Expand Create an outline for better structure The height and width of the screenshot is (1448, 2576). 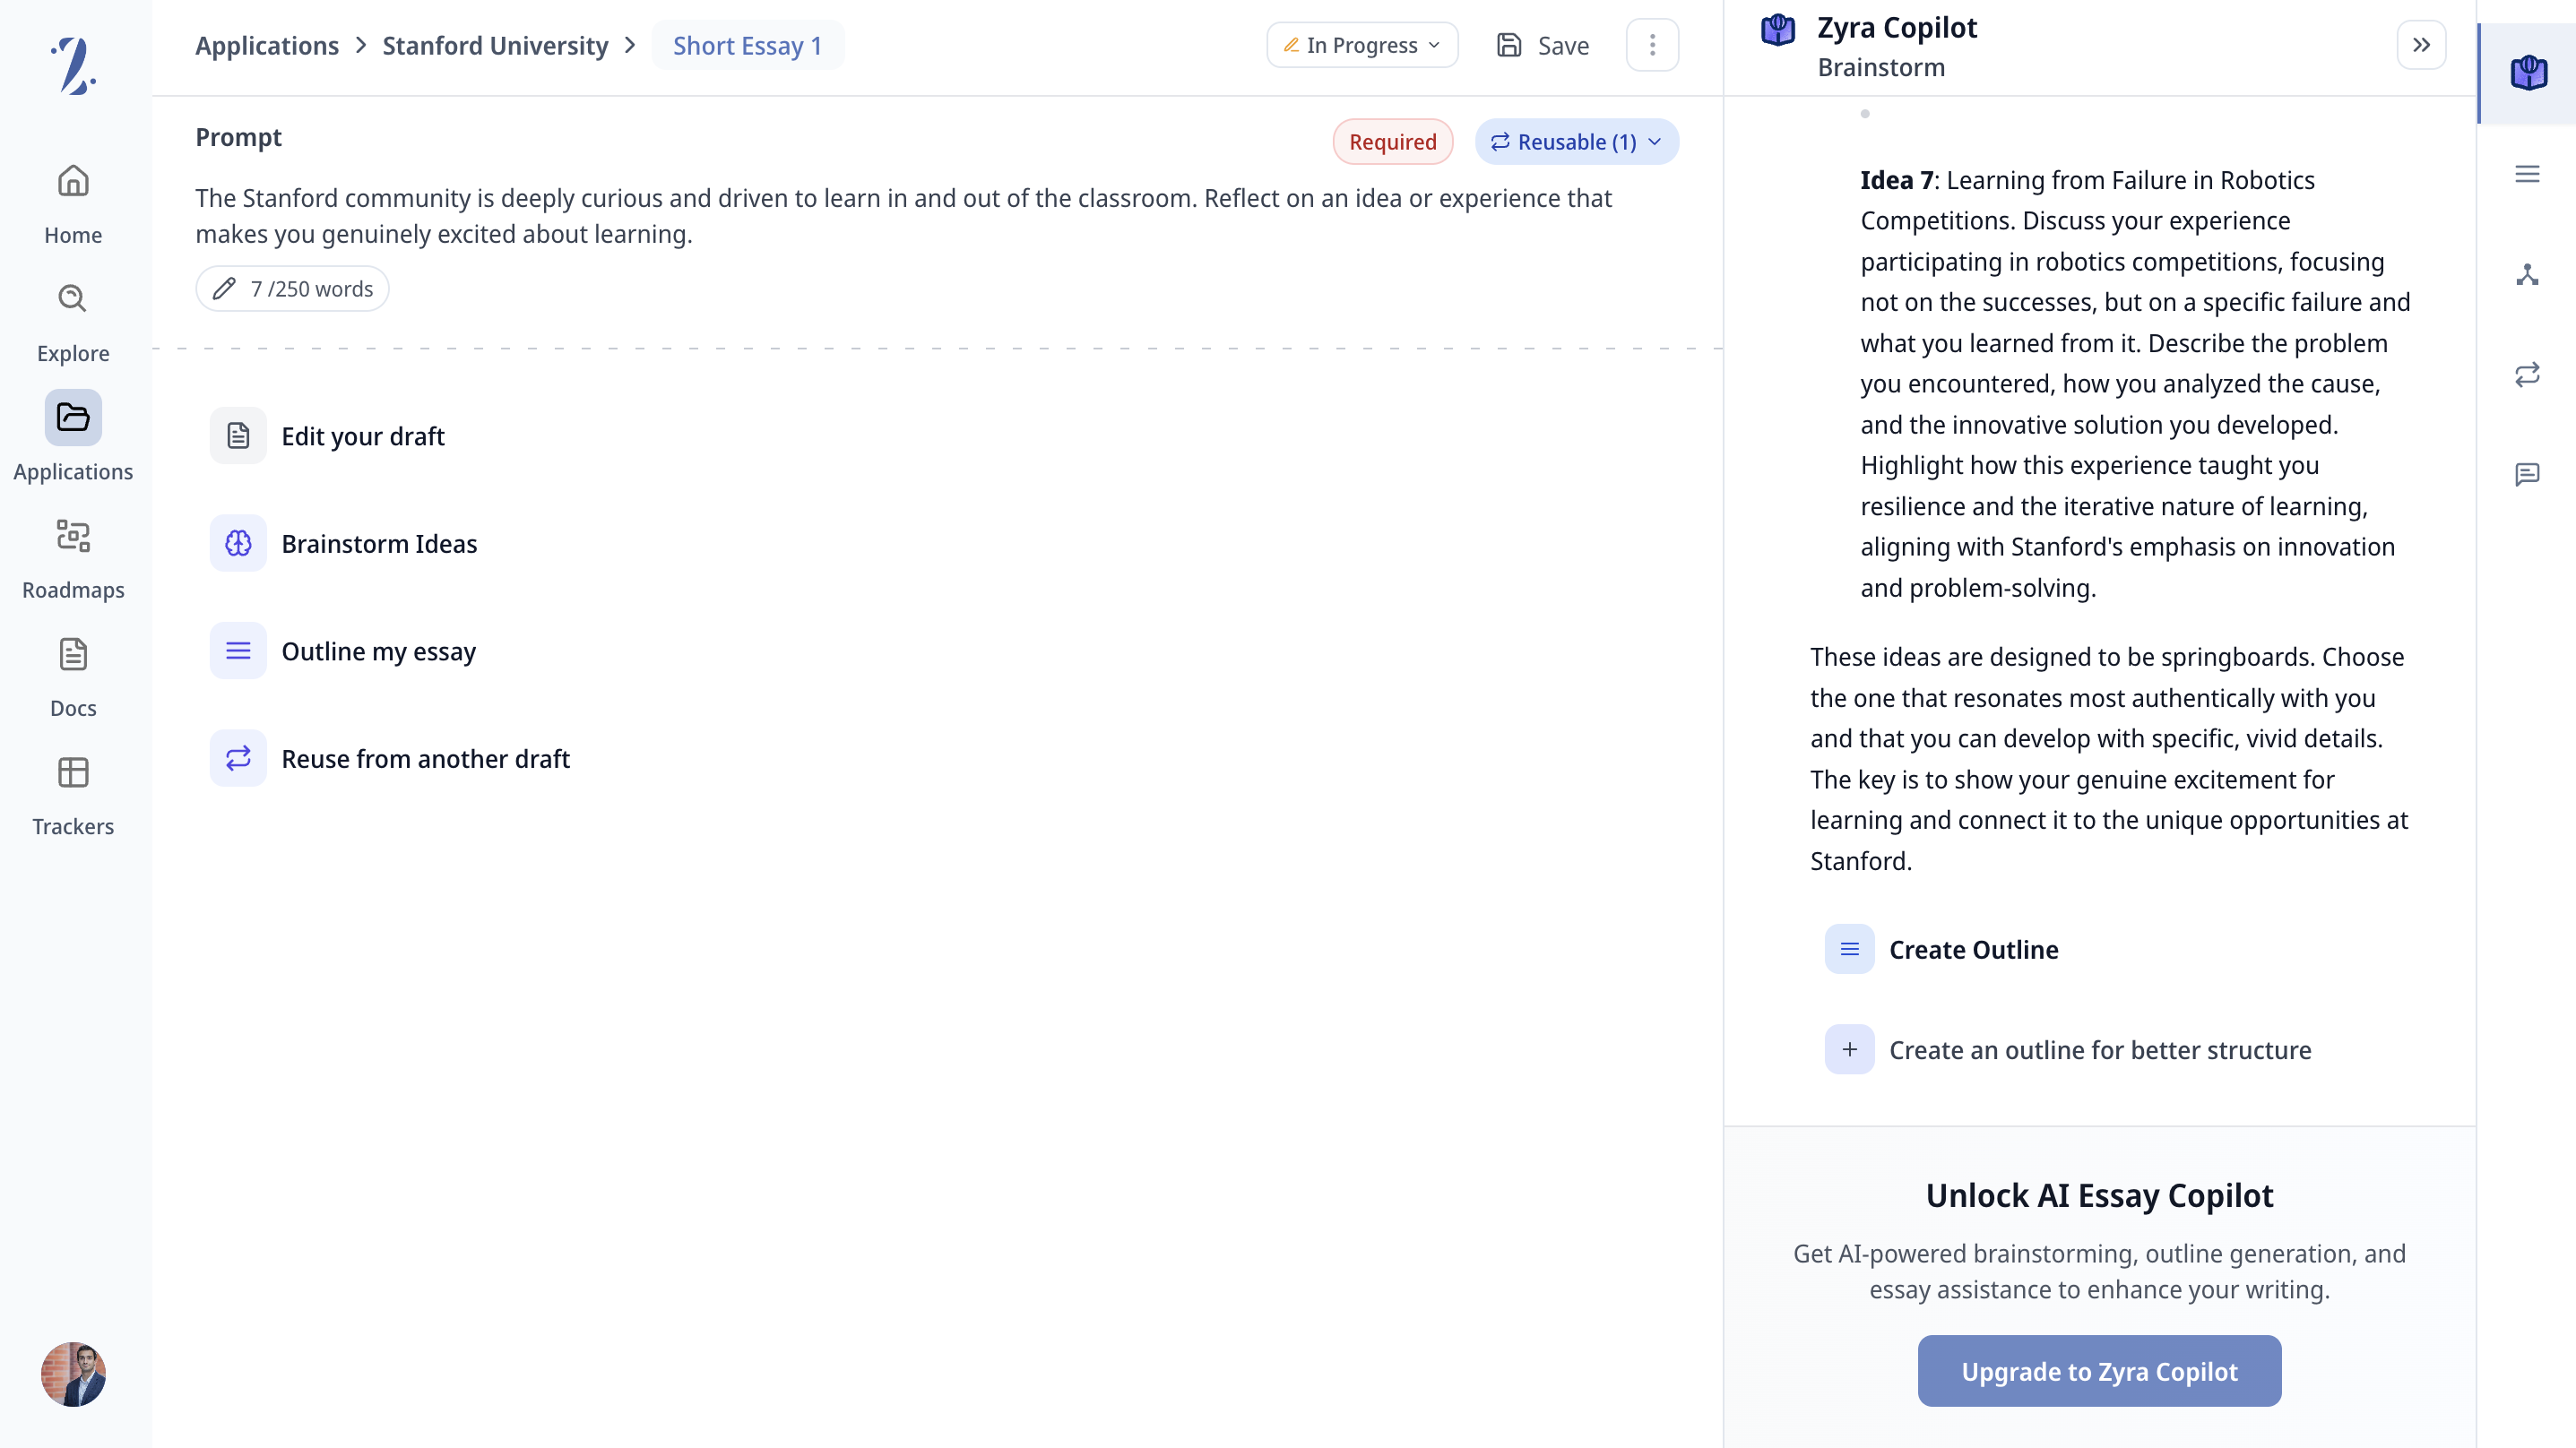(x=1849, y=1050)
